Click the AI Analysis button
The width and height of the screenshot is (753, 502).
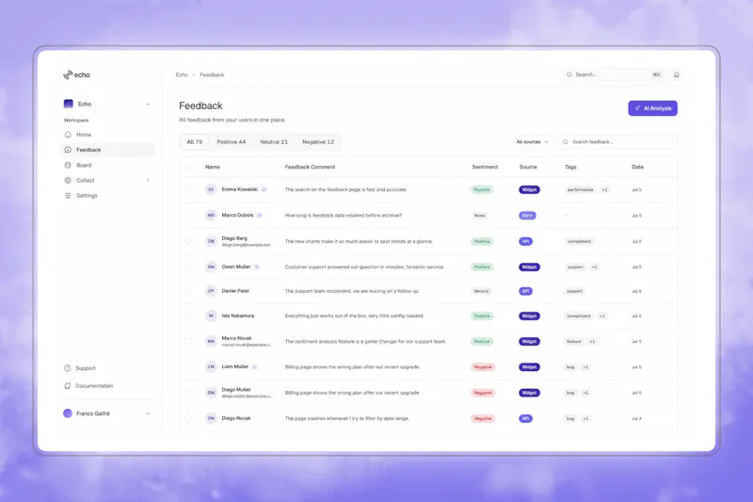652,108
